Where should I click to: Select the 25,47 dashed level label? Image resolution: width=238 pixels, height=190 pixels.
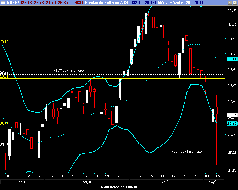tap(4, 144)
